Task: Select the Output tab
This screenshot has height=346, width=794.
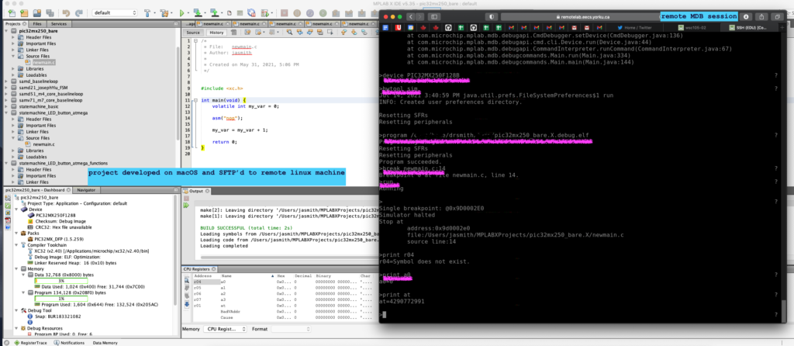Action: 196,191
